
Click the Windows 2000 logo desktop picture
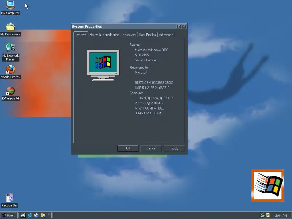pyautogui.click(x=267, y=185)
